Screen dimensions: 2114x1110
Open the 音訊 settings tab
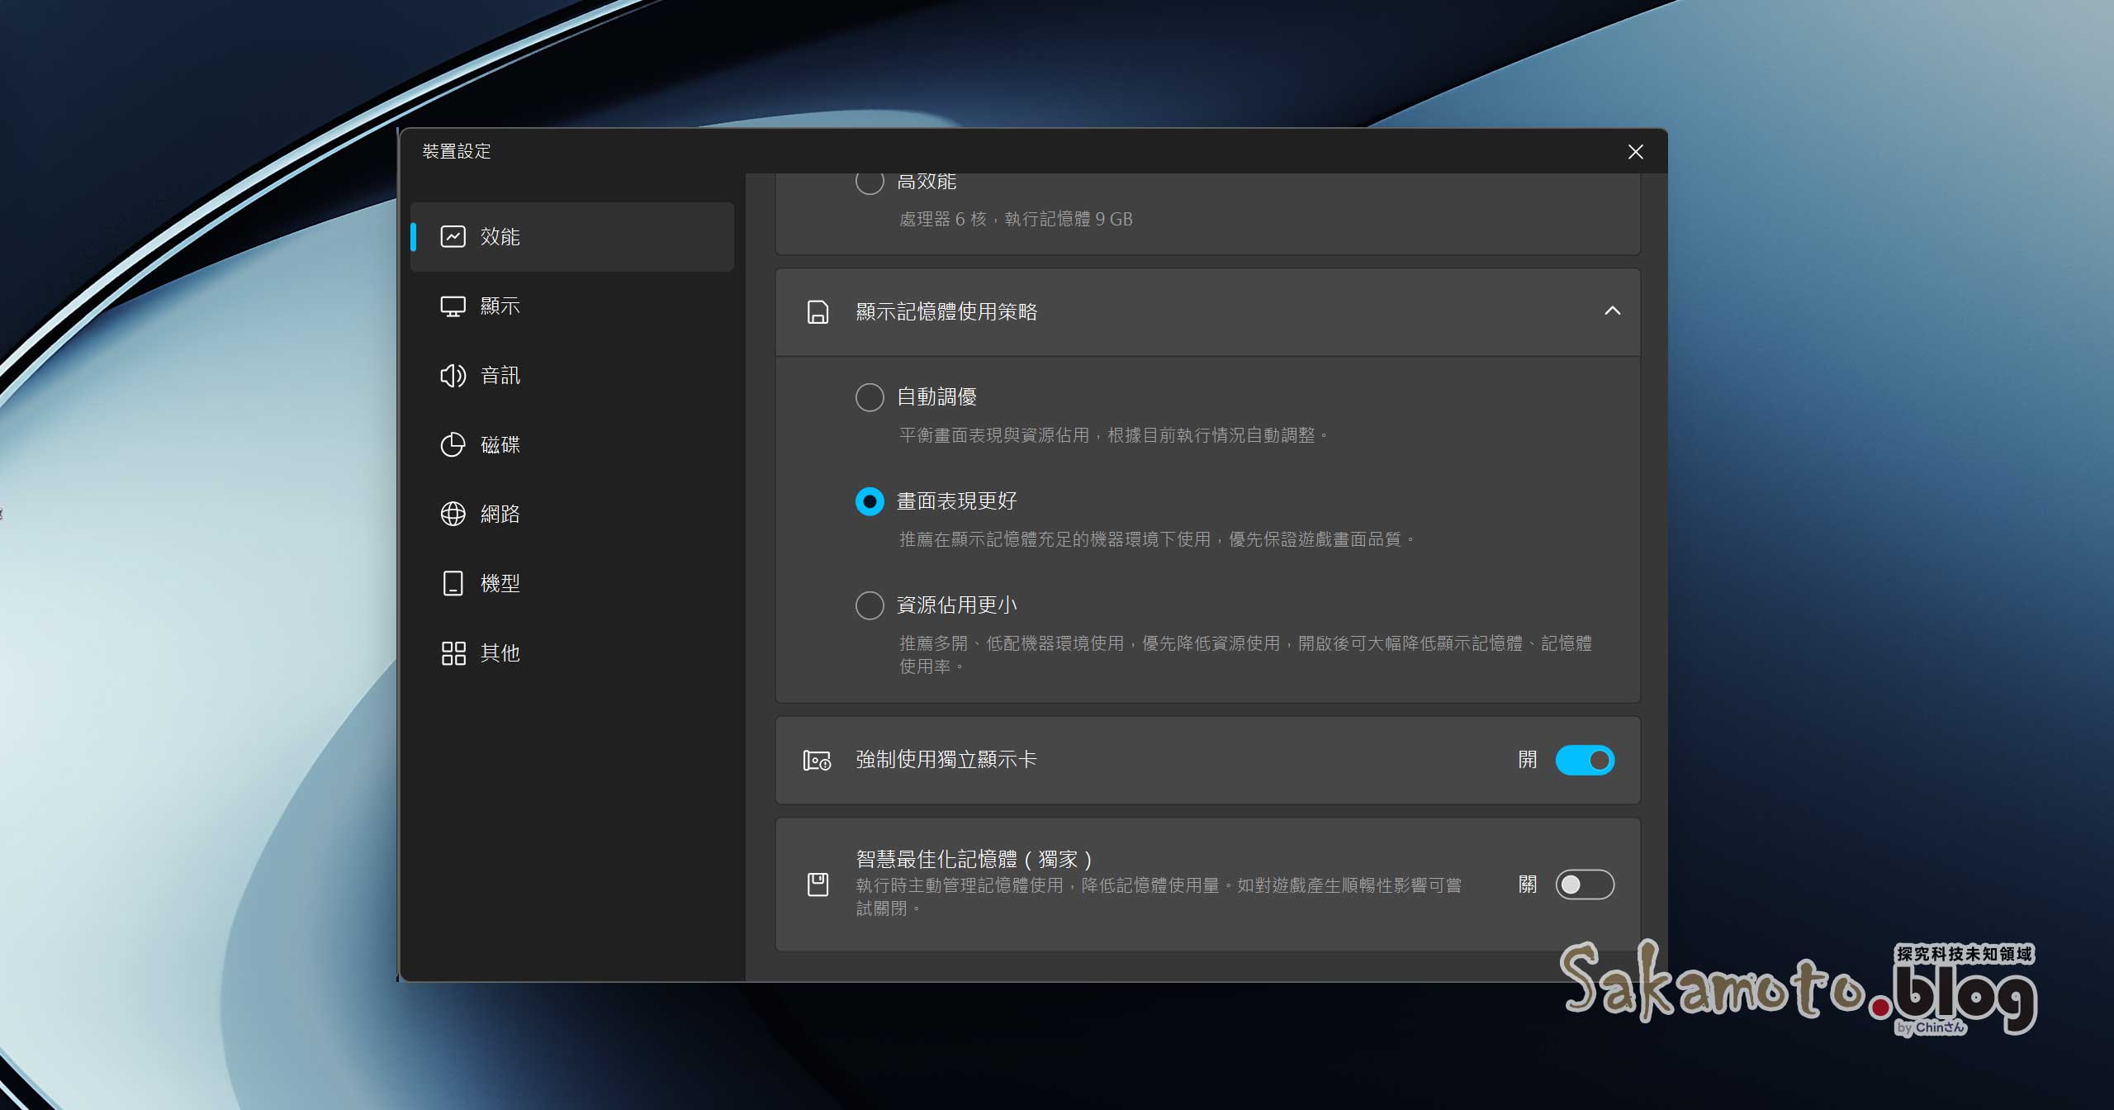(x=572, y=376)
